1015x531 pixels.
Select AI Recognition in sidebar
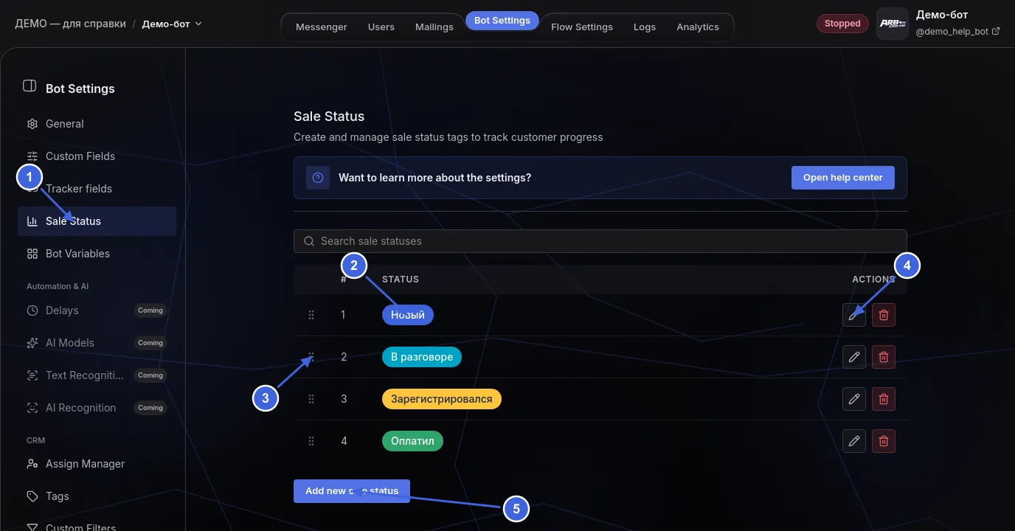97,408
